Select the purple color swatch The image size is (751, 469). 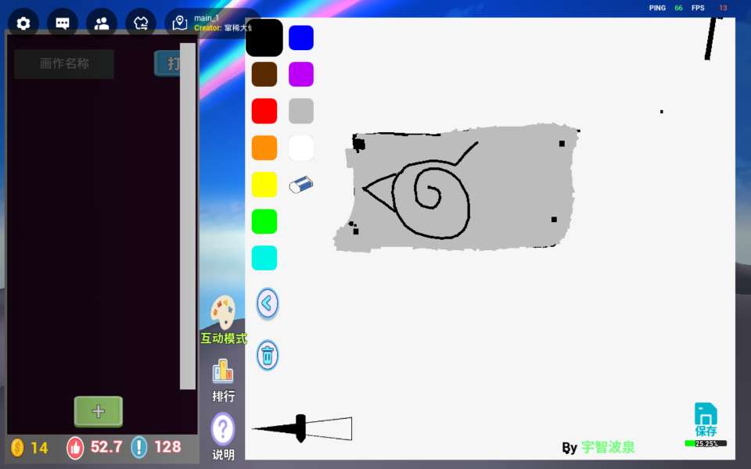pos(301,74)
